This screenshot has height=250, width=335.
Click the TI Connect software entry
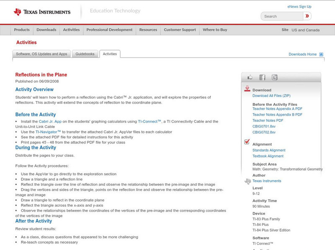[263, 244]
